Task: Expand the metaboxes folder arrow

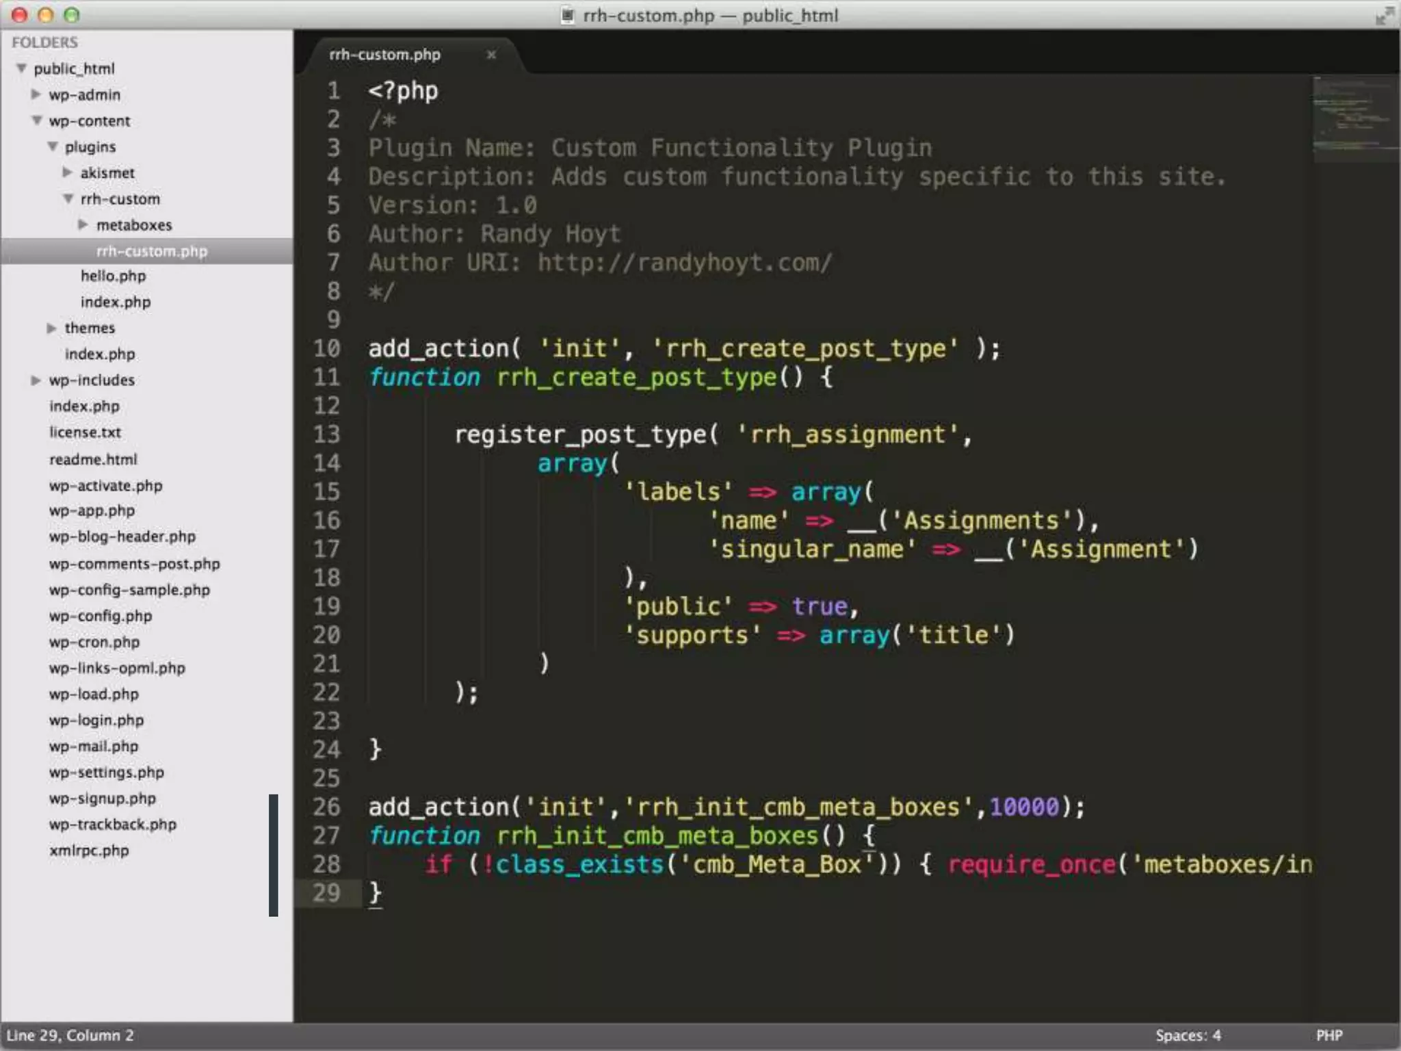Action: pyautogui.click(x=83, y=224)
